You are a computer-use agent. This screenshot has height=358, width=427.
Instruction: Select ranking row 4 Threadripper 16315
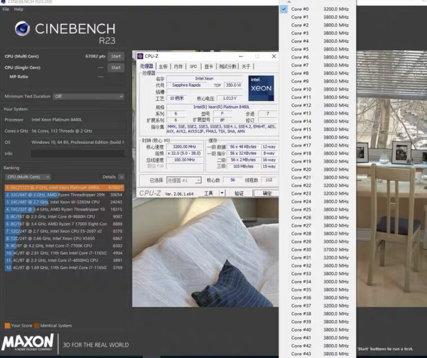click(x=64, y=209)
